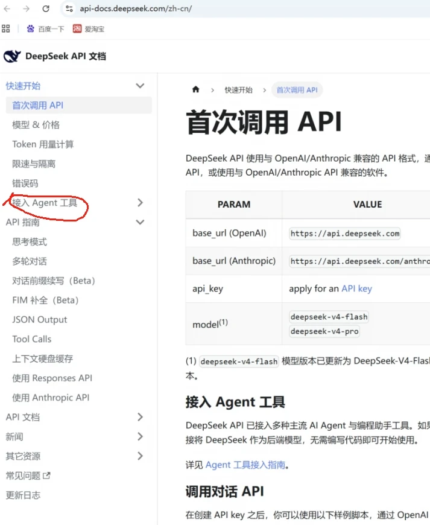Screen dimensions: 430x525
Task: Open 错误码 page
Action: click(25, 183)
